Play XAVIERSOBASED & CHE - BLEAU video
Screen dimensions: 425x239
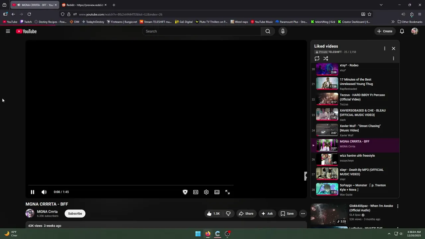(355, 115)
